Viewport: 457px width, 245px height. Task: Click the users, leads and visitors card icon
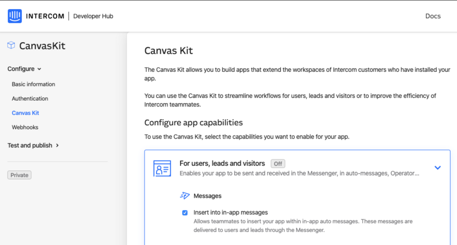coord(162,168)
